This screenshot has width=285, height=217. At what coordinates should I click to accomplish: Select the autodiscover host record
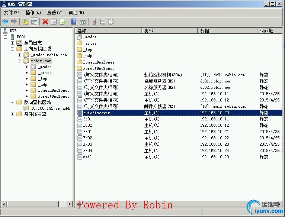click(x=179, y=113)
